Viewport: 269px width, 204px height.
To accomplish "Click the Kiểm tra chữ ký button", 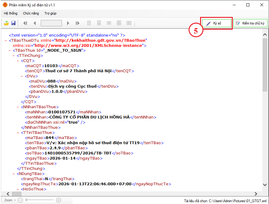I will (250, 23).
